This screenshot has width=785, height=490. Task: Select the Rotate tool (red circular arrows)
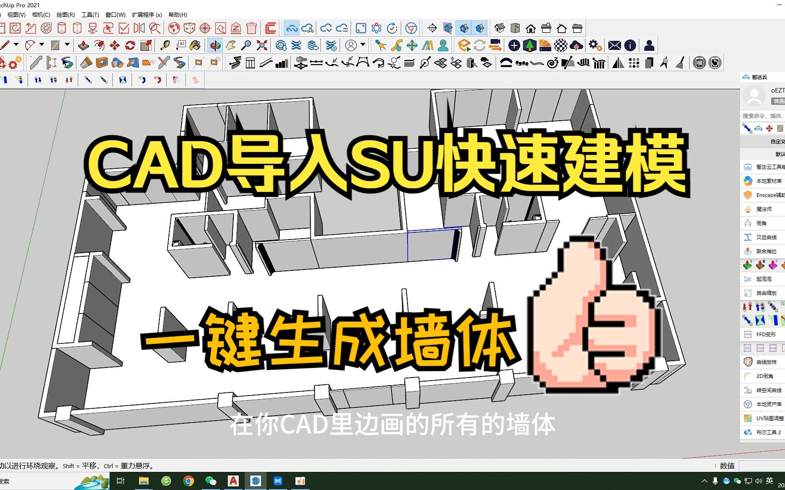pyautogui.click(x=130, y=45)
